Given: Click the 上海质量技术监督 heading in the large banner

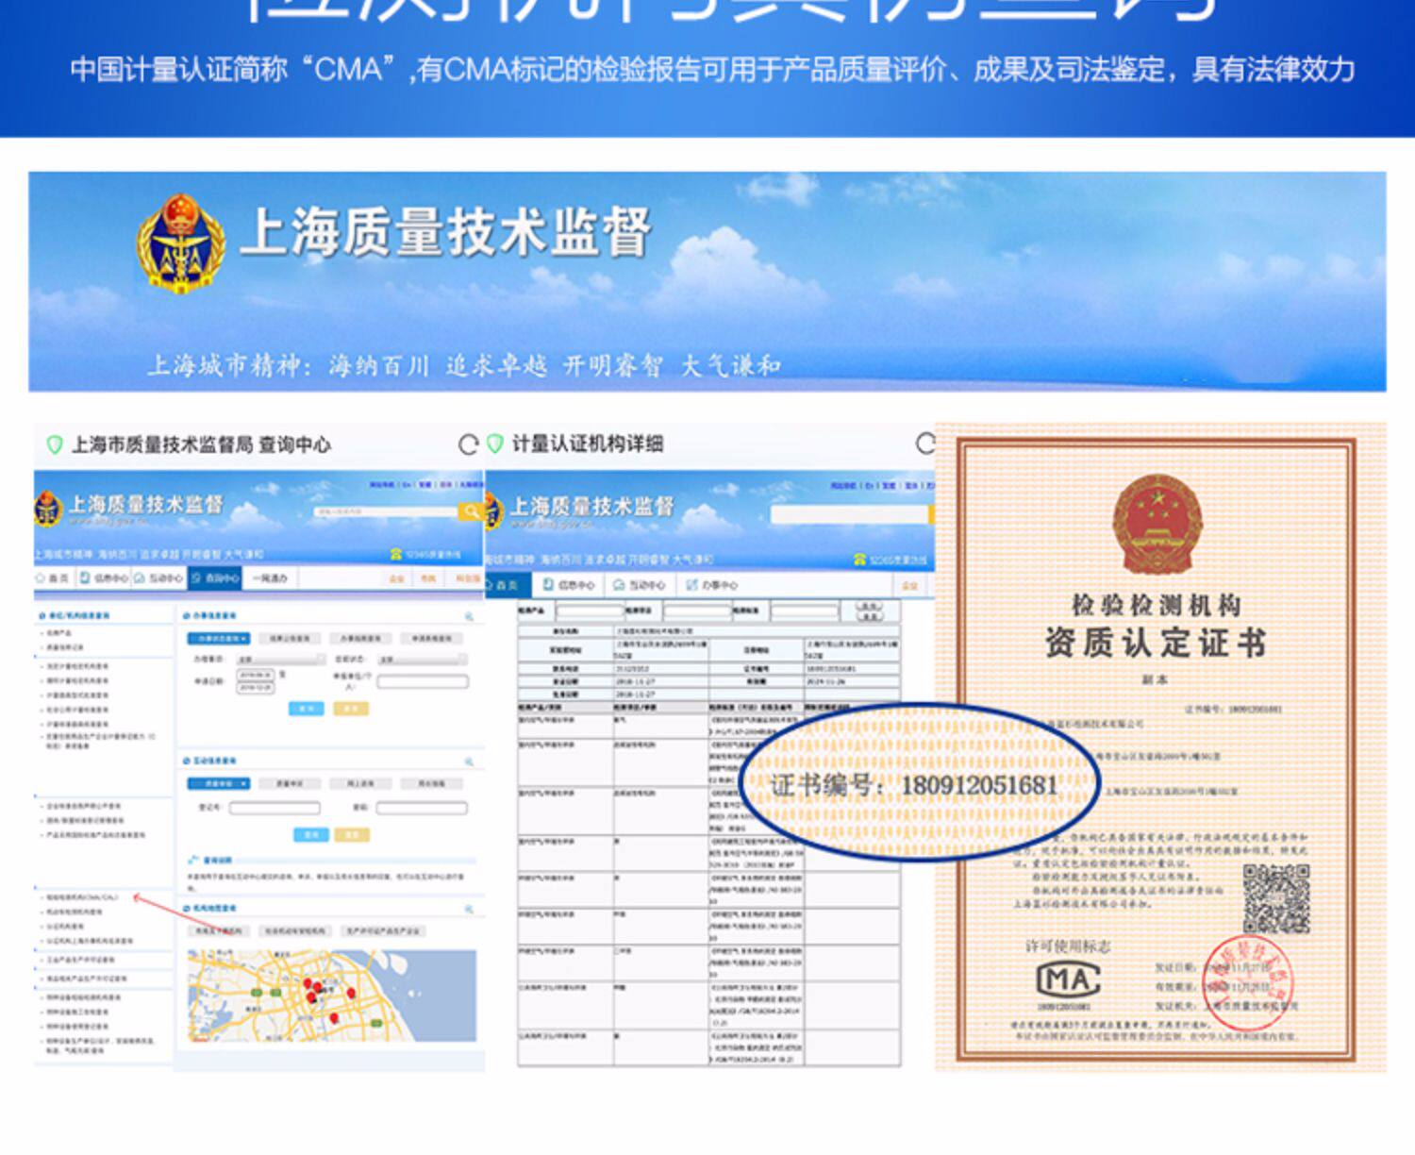Looking at the screenshot, I should [445, 233].
